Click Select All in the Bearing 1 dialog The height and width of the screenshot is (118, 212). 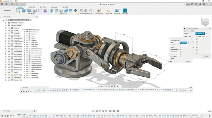click(183, 43)
